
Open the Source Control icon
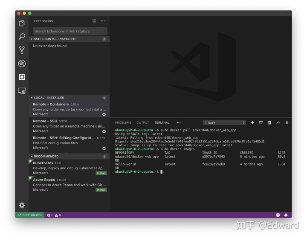(22, 50)
